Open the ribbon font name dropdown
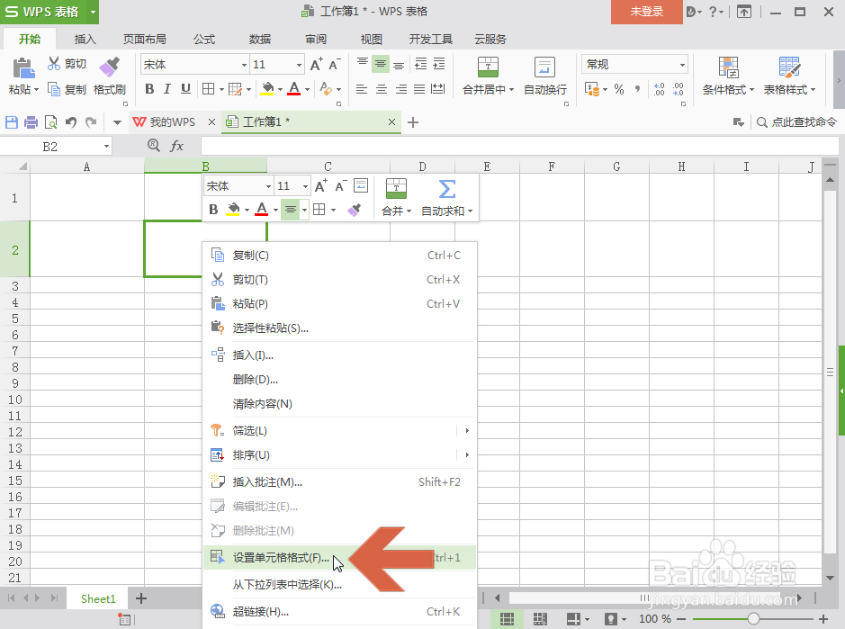Screen dimensions: 845x629 pos(244,65)
